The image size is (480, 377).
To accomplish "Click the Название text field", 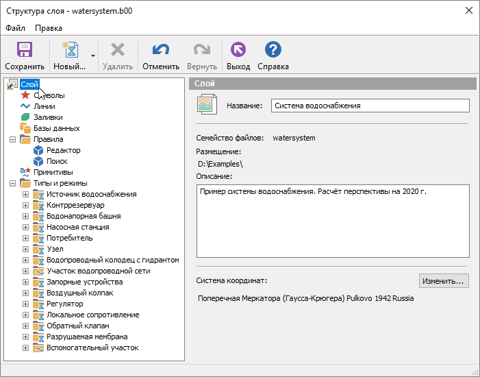I will tap(370, 106).
